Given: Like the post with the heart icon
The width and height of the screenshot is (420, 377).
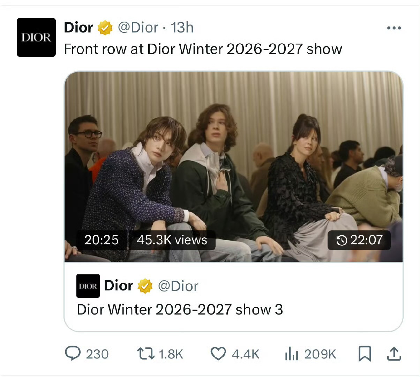Looking at the screenshot, I should tap(218, 354).
